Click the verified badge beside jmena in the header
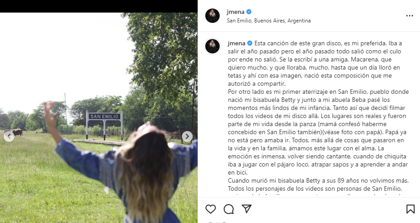This screenshot has width=420, height=223. click(x=249, y=12)
